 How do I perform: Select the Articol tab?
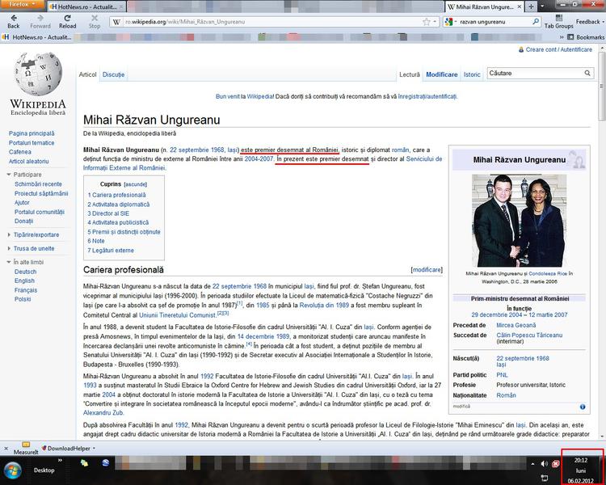87,74
